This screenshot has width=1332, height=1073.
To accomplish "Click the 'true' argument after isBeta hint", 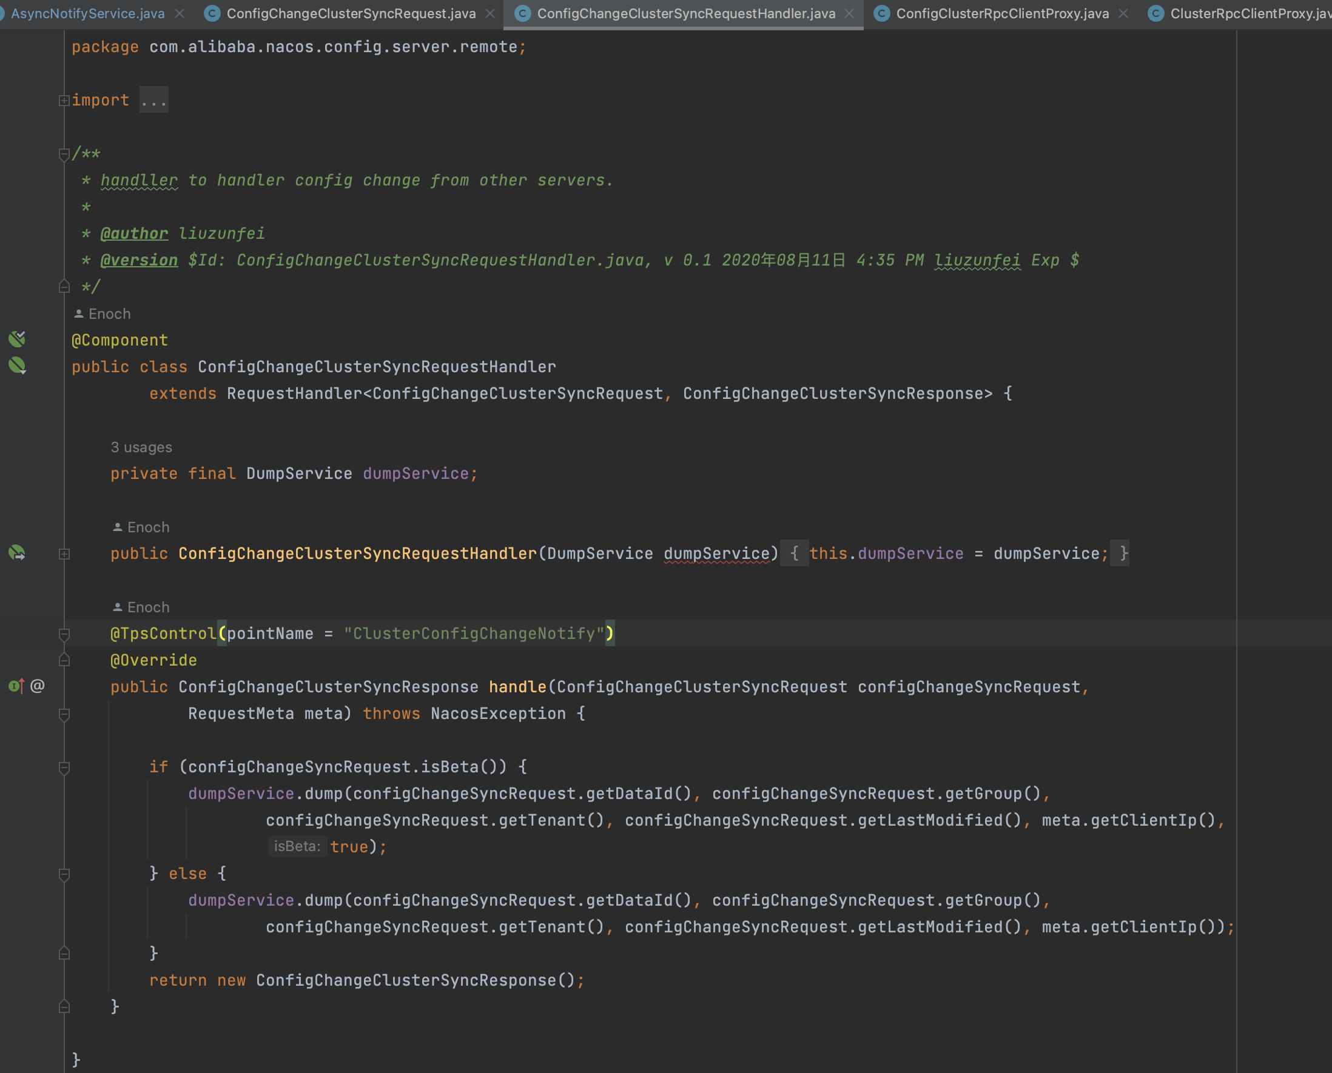I will pos(349,847).
